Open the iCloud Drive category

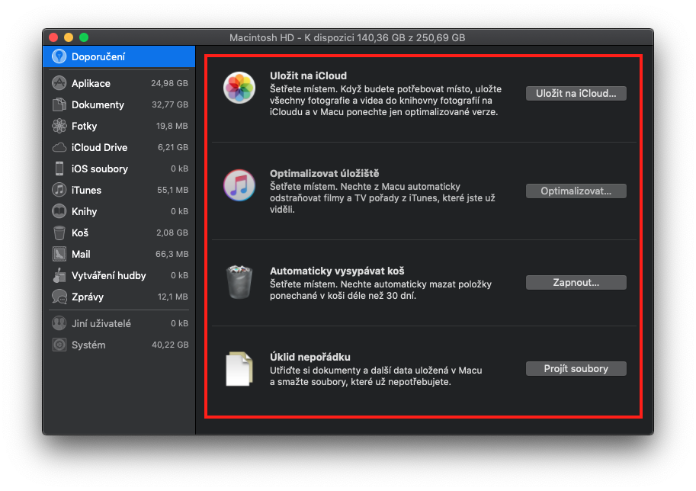point(119,147)
